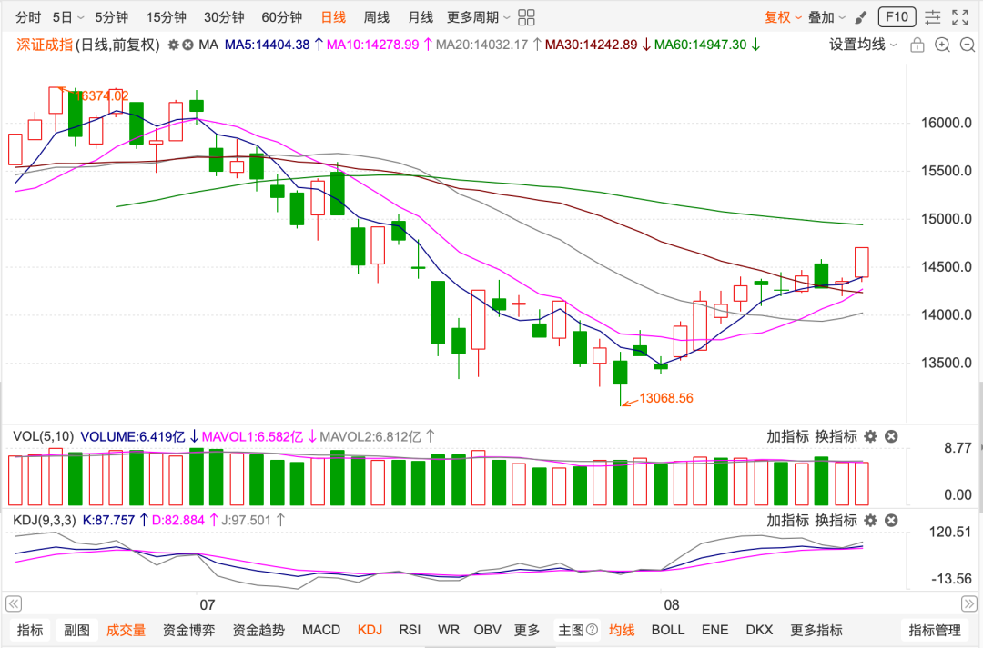The height and width of the screenshot is (648, 983).
Task: Select the drawing brush tool icon
Action: (861, 17)
